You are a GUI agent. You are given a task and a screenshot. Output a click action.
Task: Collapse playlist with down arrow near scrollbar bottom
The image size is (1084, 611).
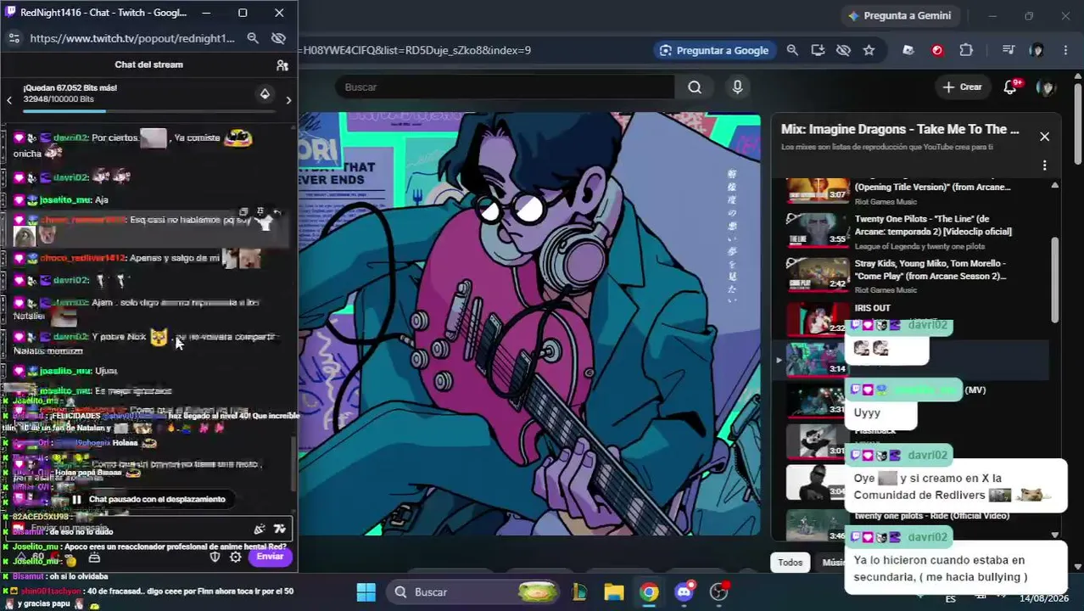coord(1054,535)
